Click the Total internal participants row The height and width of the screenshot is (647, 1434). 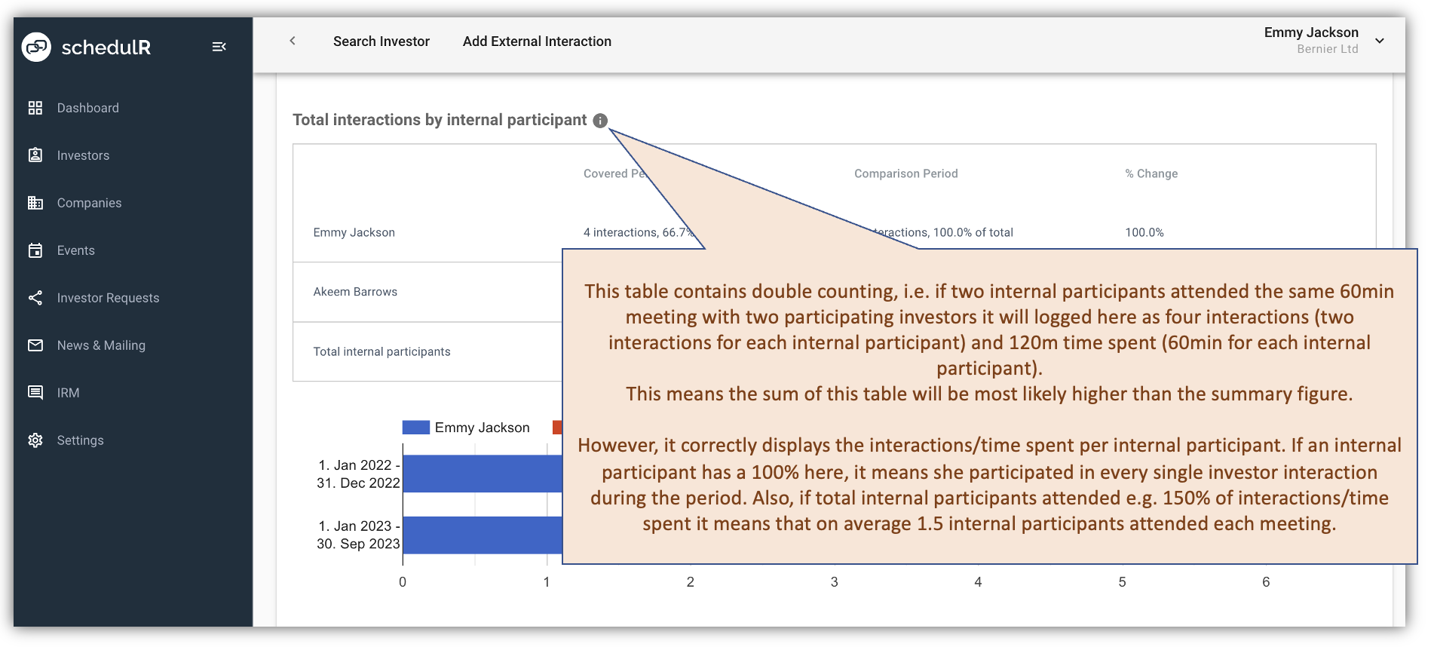coord(381,351)
